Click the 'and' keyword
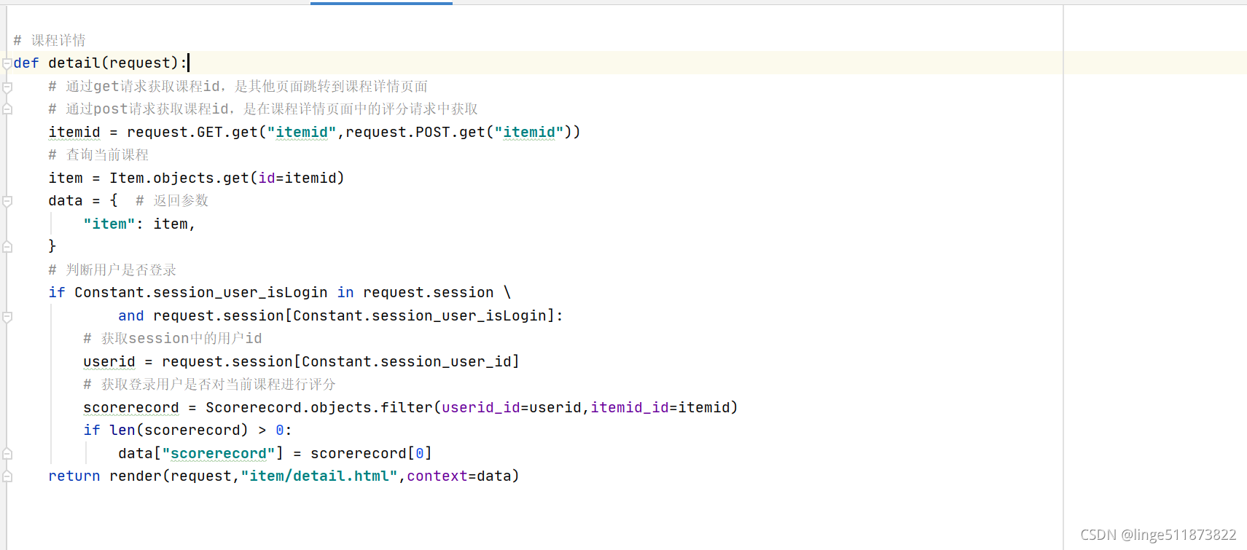Viewport: 1247px width, 550px height. tap(131, 315)
